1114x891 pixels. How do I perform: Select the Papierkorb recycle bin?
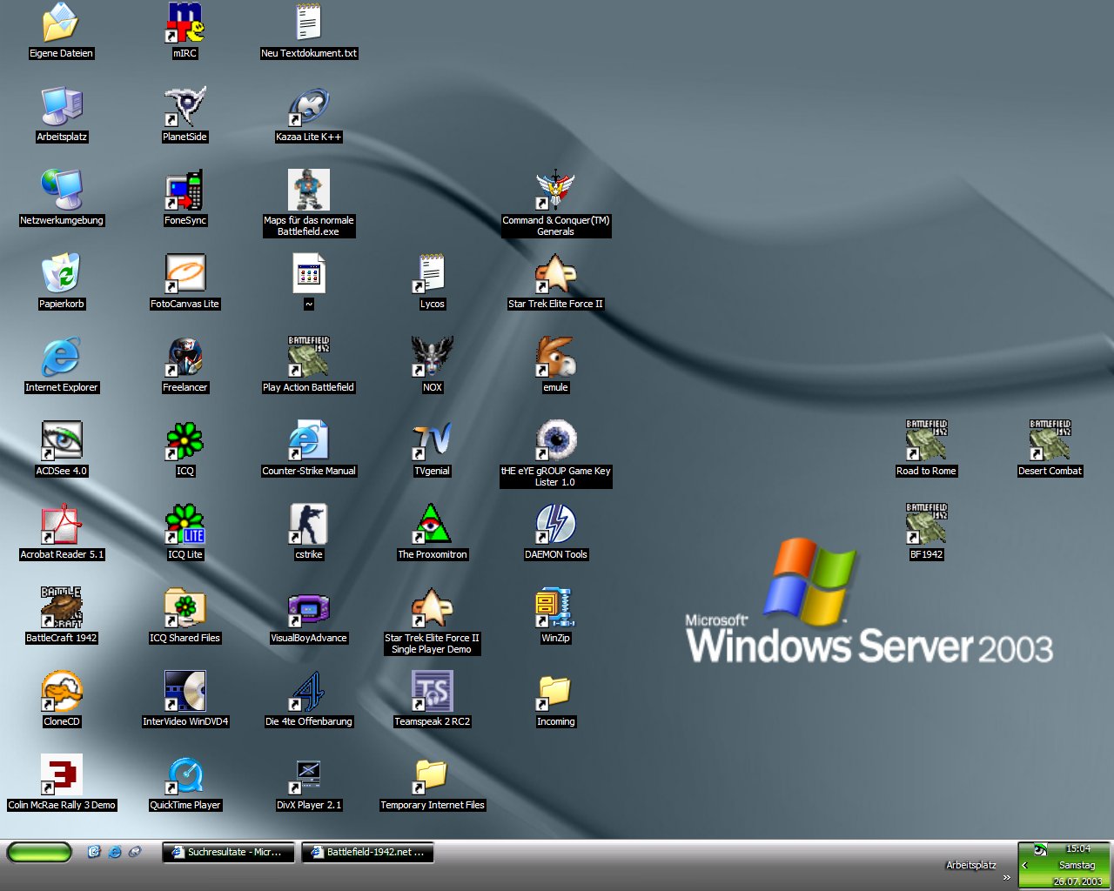[61, 274]
